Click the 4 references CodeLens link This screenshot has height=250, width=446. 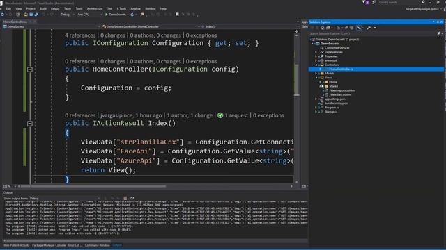coord(80,35)
